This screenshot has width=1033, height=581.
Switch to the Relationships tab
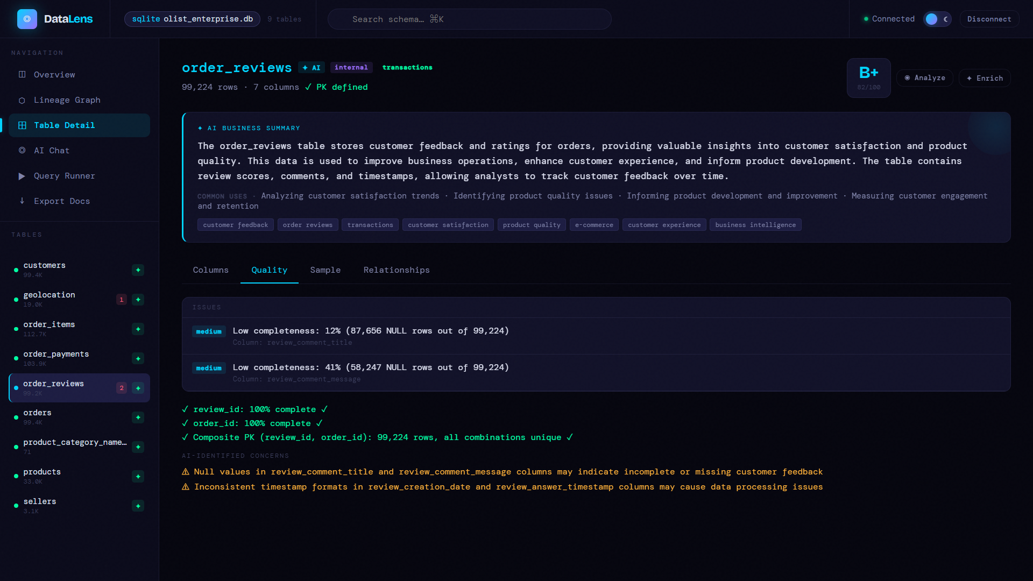point(397,270)
